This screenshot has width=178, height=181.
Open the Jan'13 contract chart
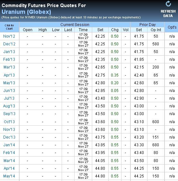[x=9, y=51]
